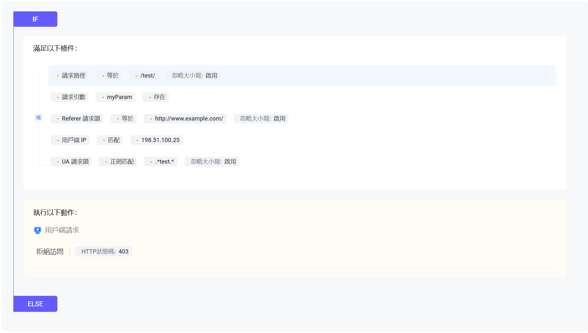Click the client request monitor icon
Viewport: 588px width, 333px height.
click(37, 230)
